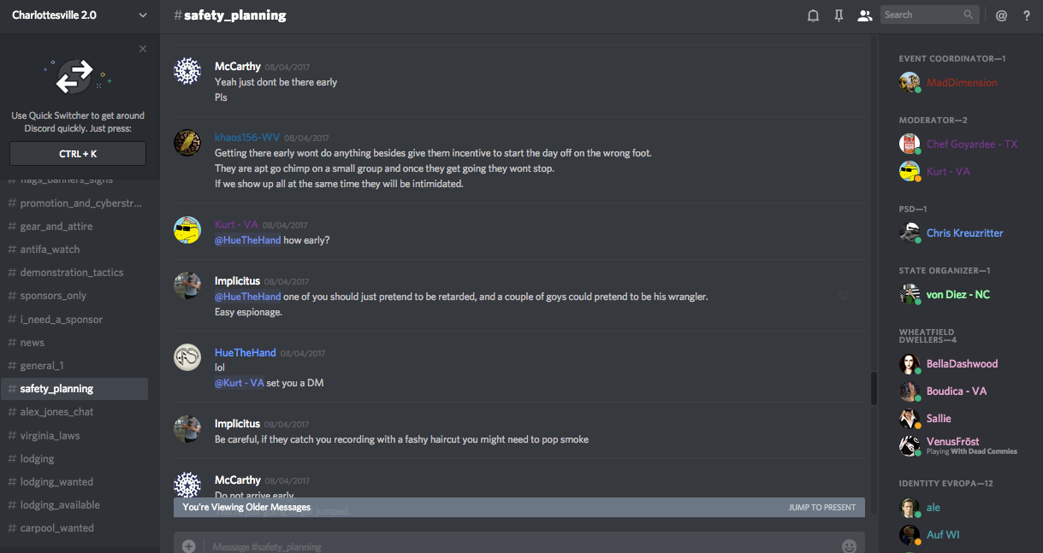Click Jump to Present
The width and height of the screenshot is (1043, 553).
tap(821, 508)
